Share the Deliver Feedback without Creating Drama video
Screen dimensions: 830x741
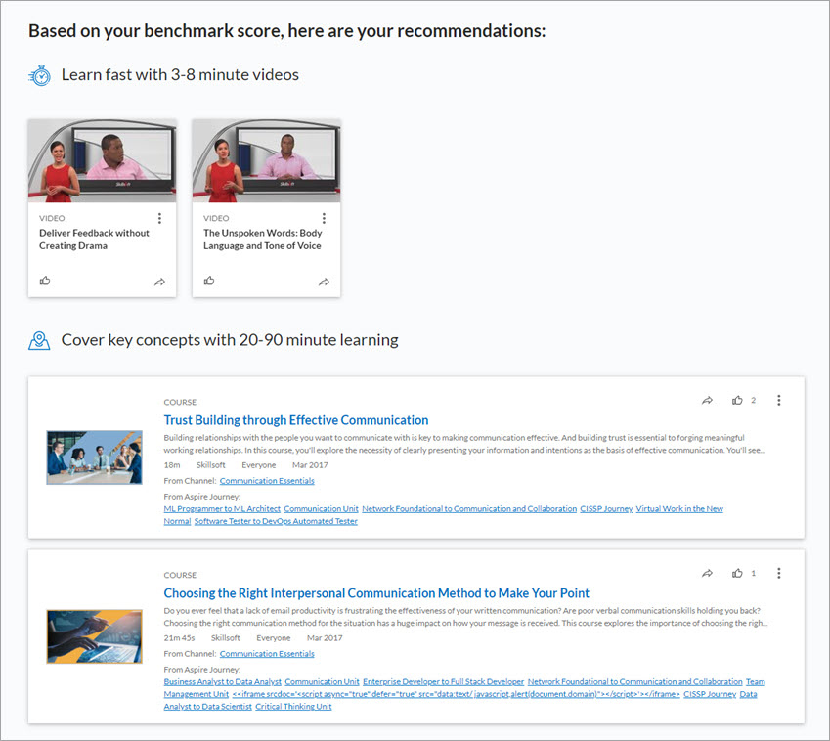[x=159, y=283]
